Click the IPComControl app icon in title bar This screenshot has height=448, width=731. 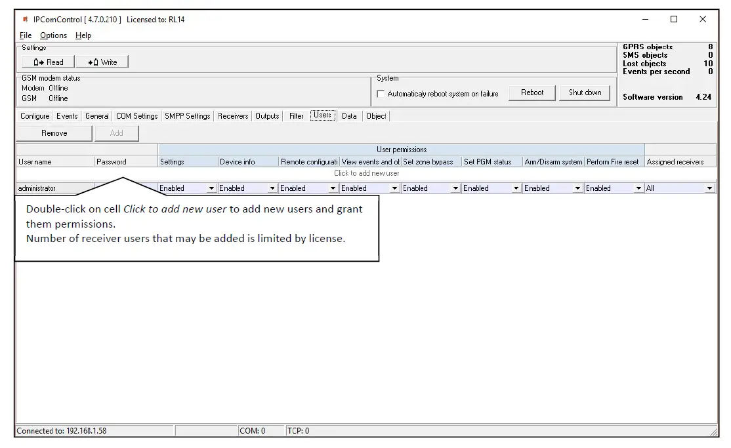point(25,20)
